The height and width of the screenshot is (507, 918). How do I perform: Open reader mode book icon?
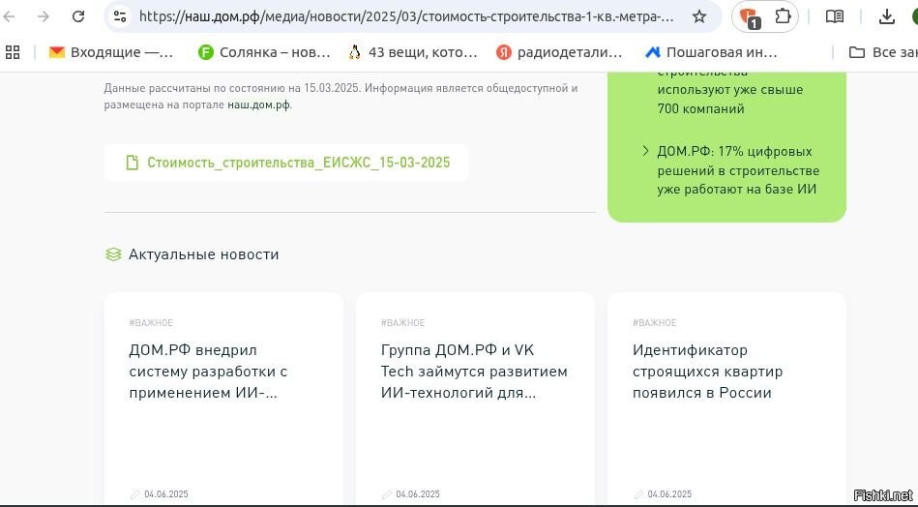click(834, 16)
